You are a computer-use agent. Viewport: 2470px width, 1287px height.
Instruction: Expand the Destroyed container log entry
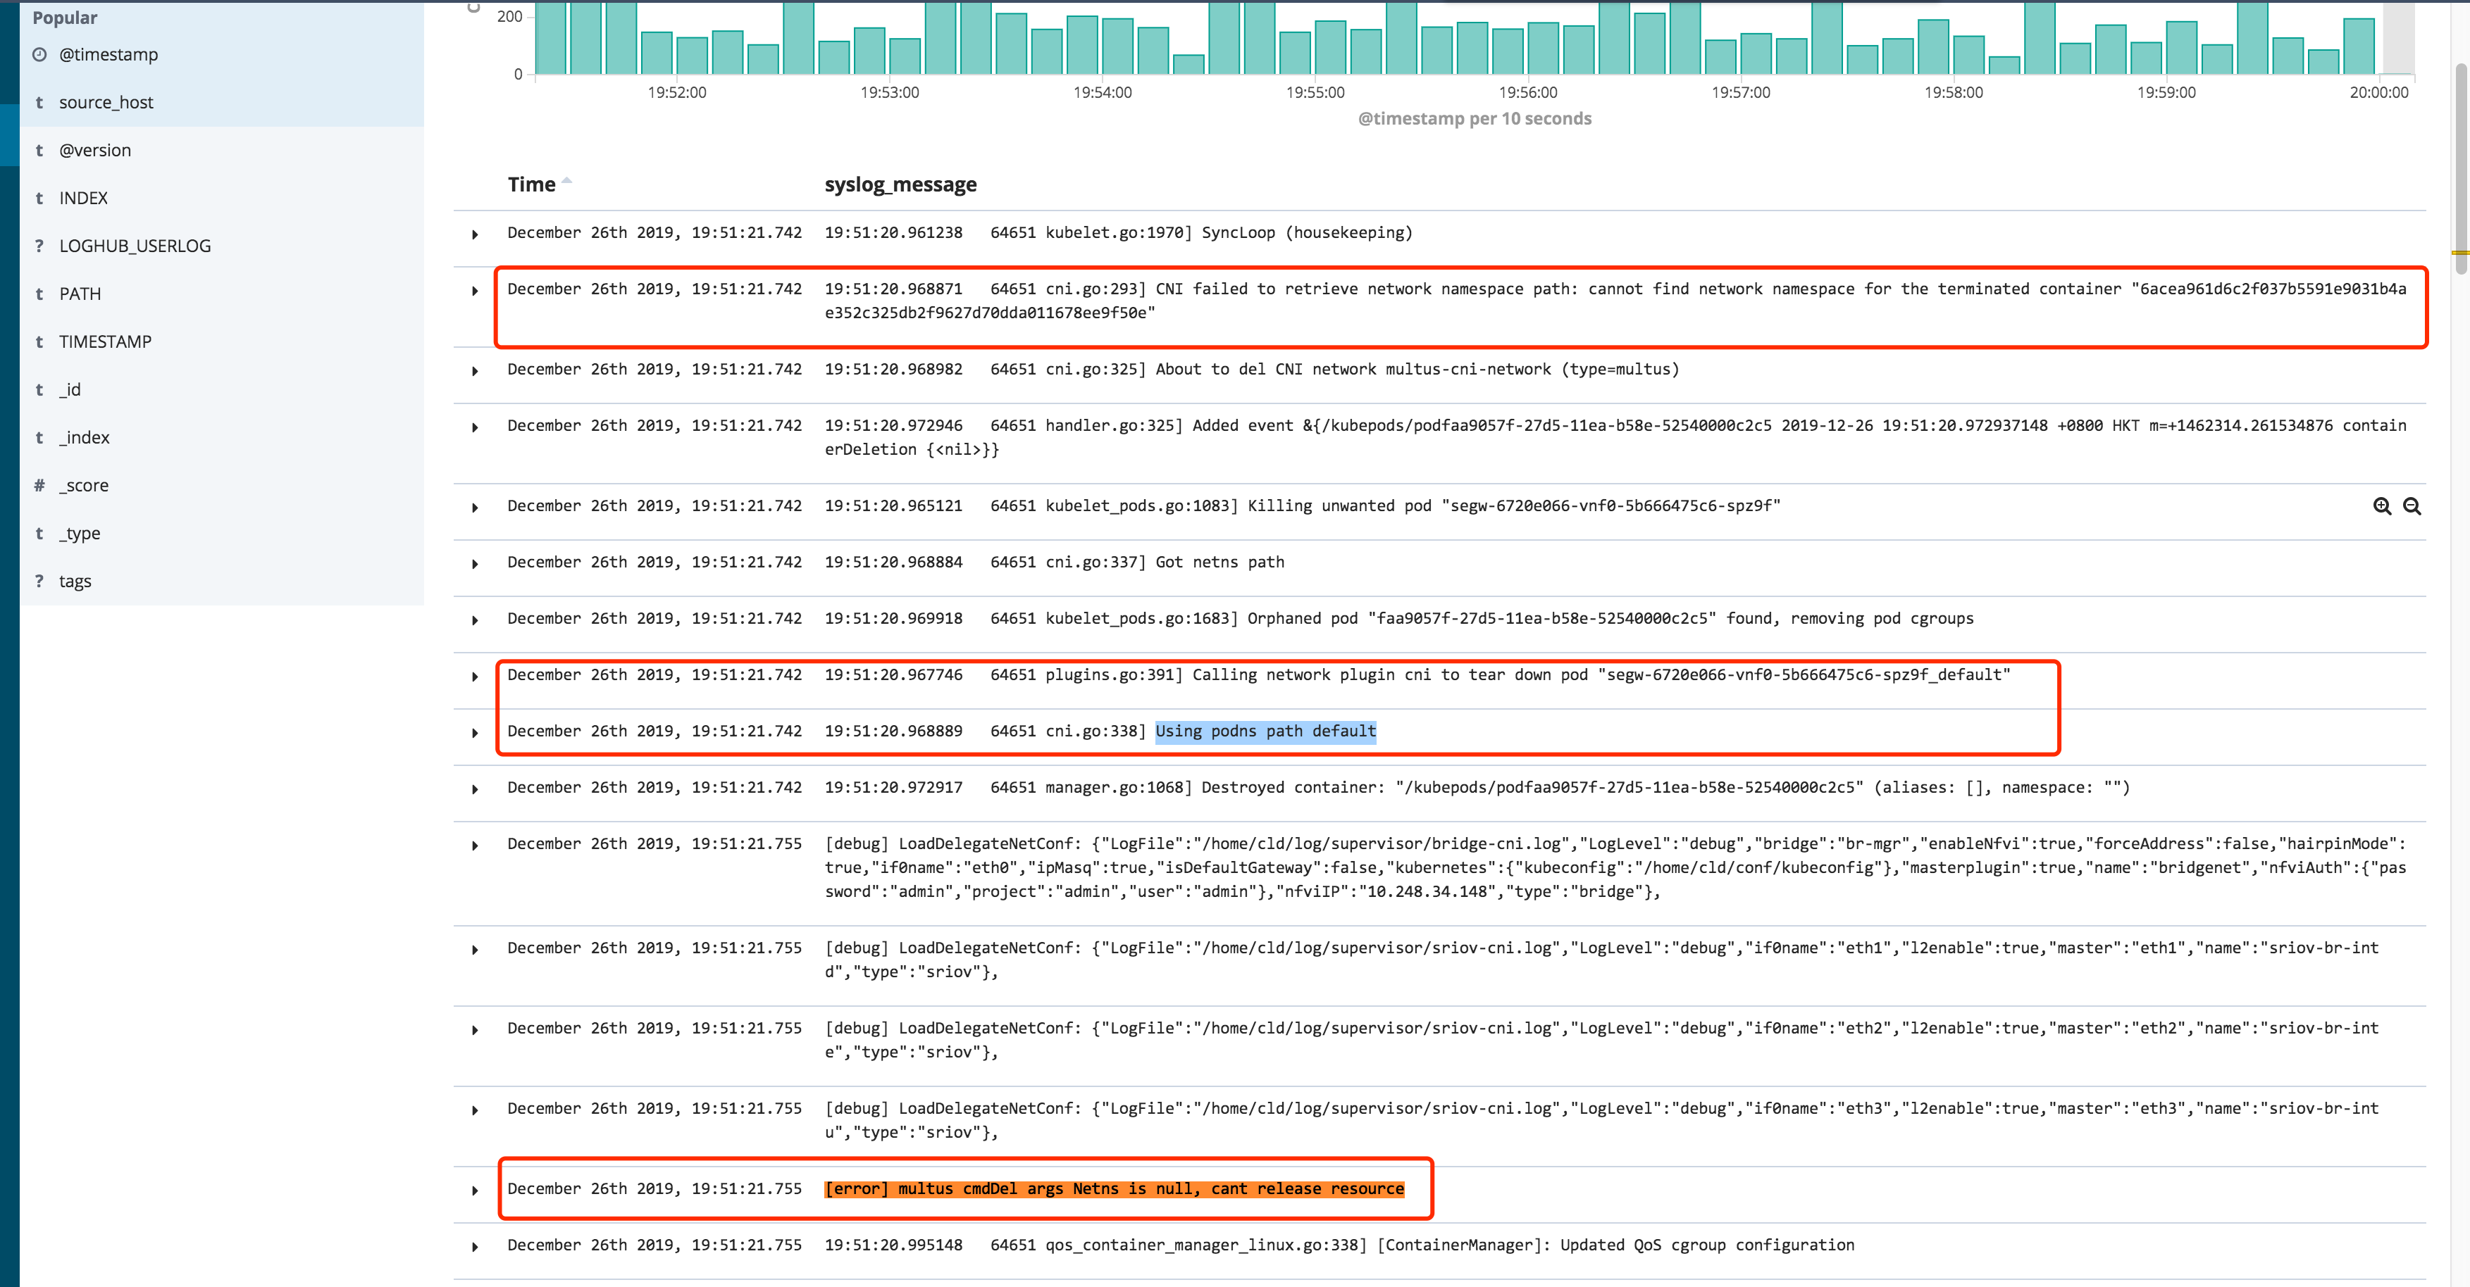pyautogui.click(x=475, y=788)
